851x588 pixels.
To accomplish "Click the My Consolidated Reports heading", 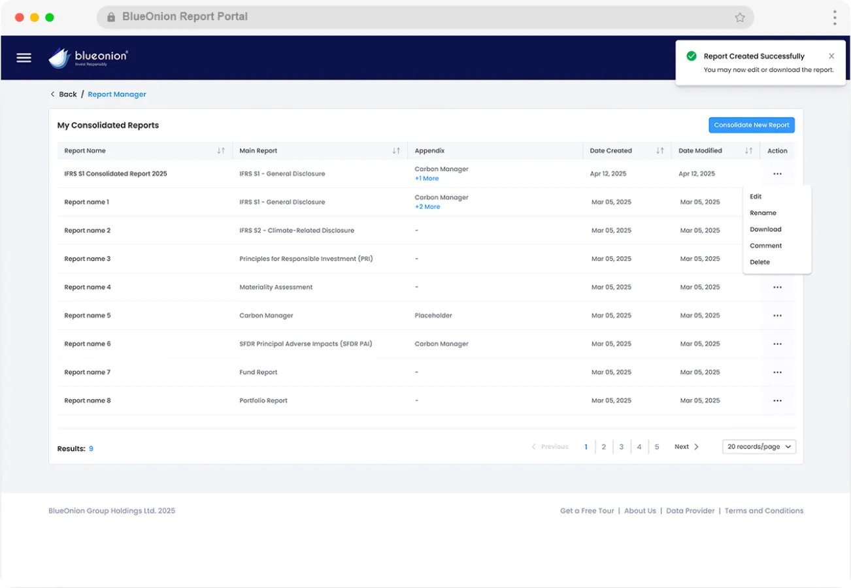I will point(108,125).
